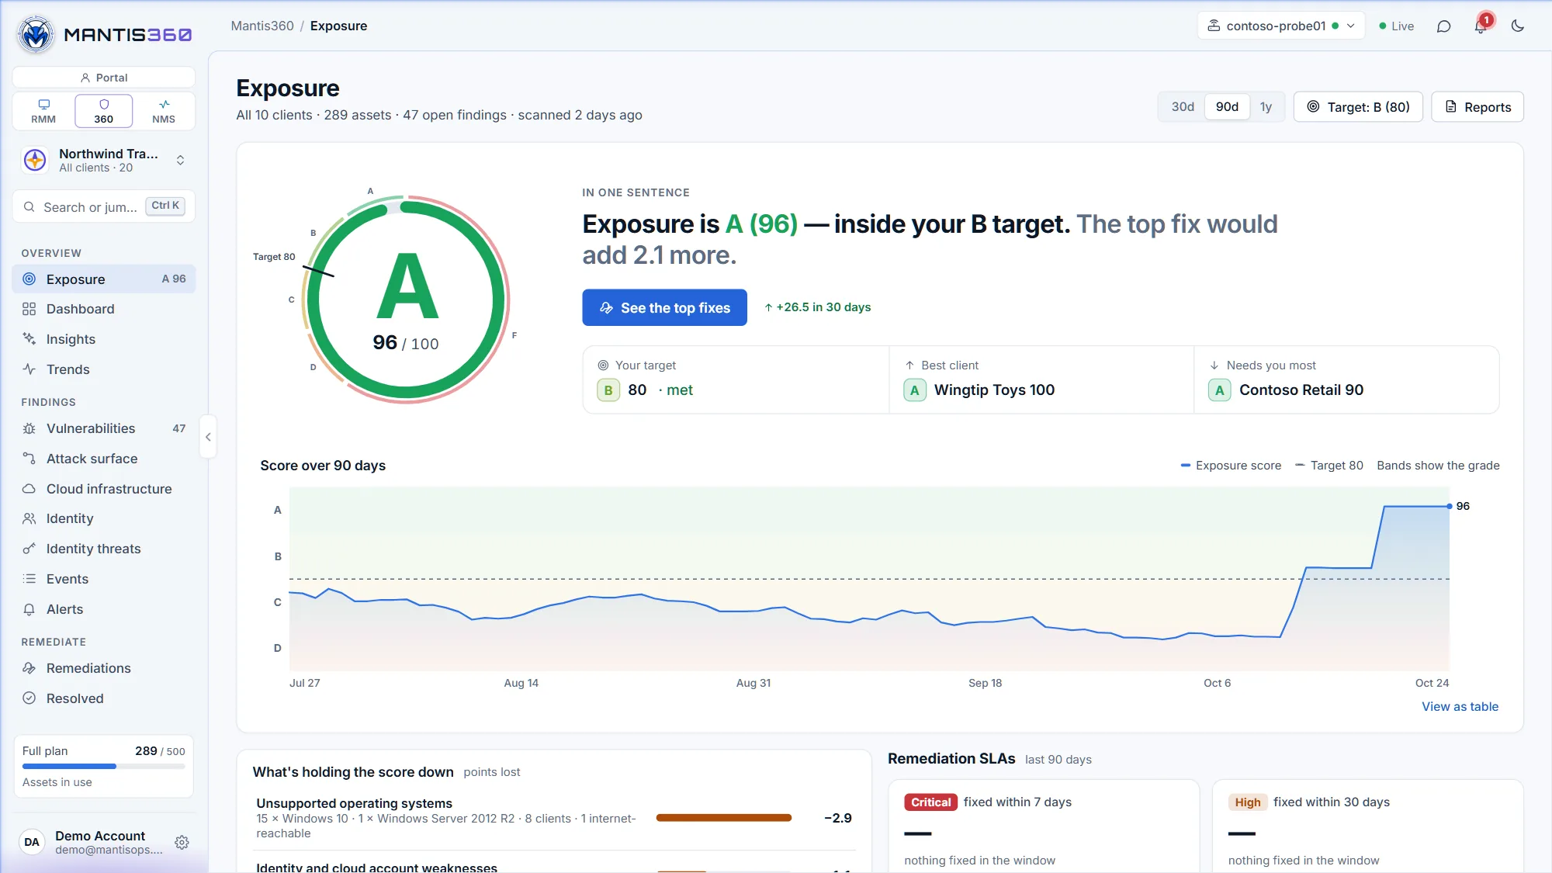The image size is (1552, 873).
Task: Open the Portal button
Action: click(104, 78)
